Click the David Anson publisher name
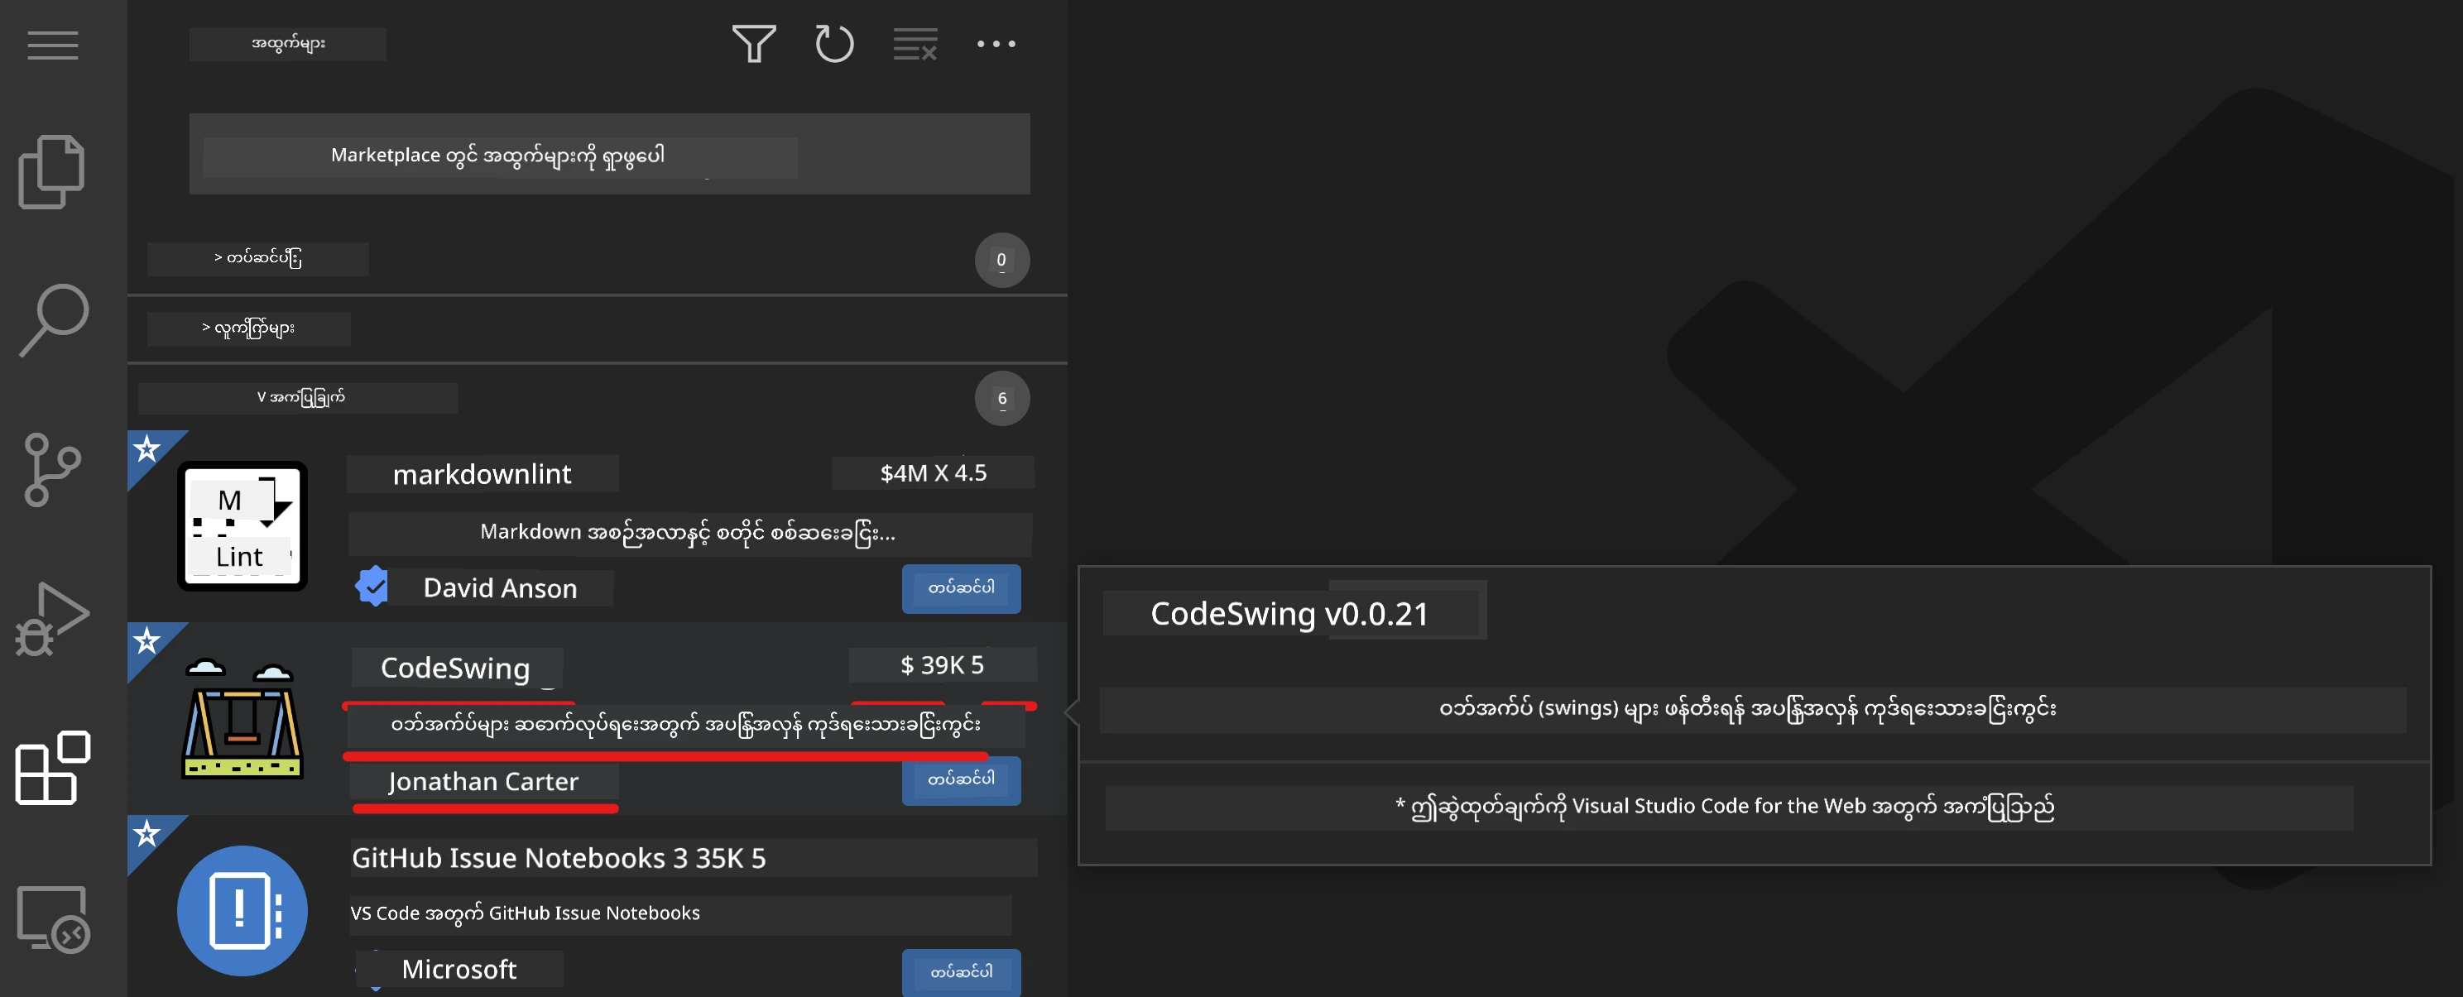Viewport: 2463px width, 997px height. (500, 588)
